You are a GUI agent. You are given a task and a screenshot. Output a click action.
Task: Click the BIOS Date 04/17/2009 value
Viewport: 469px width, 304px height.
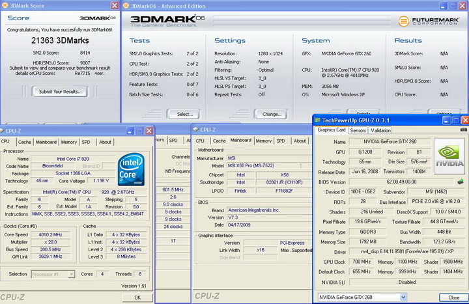pyautogui.click(x=269, y=225)
